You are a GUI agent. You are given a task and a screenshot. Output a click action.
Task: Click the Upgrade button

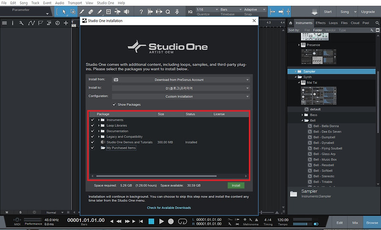pos(368,11)
